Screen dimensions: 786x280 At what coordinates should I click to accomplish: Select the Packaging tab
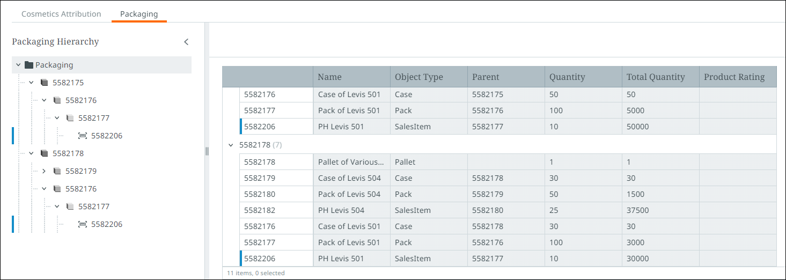(139, 14)
